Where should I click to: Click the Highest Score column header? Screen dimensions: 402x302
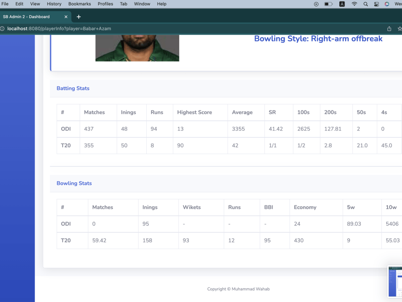[195, 112]
